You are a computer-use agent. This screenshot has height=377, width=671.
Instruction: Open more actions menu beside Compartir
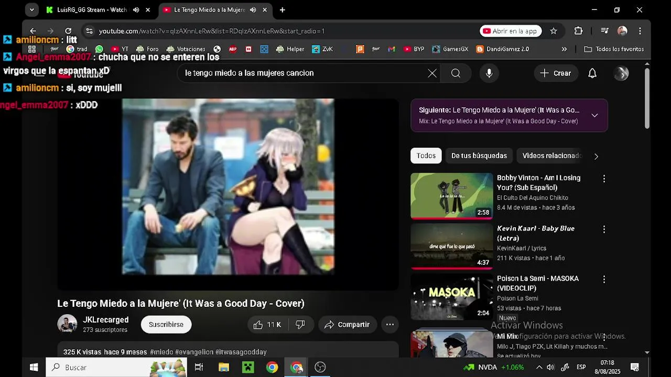pos(390,325)
